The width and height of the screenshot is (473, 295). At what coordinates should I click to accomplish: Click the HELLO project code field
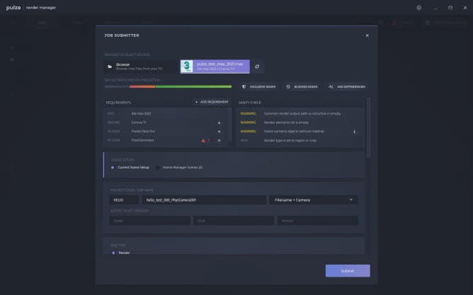pyautogui.click(x=124, y=200)
